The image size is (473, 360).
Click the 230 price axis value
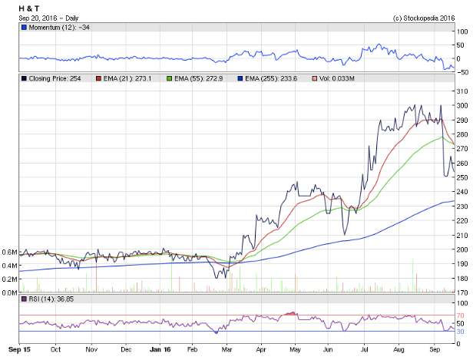click(x=461, y=206)
